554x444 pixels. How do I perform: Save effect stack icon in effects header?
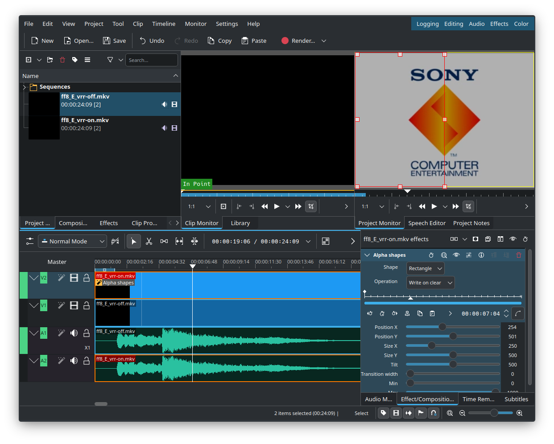point(488,239)
